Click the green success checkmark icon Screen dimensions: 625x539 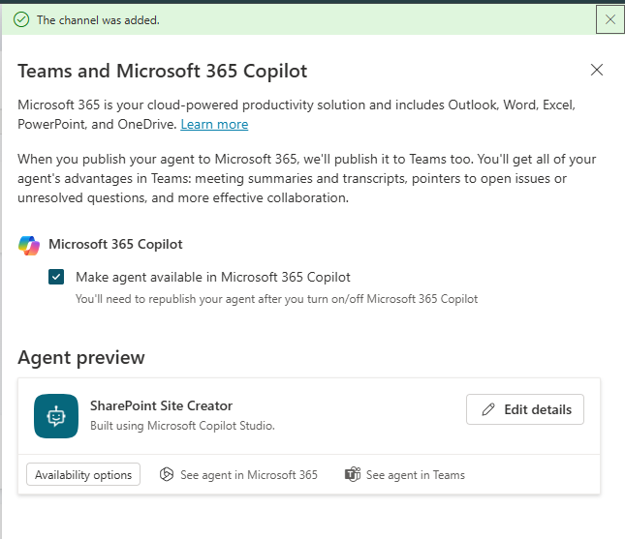pyautogui.click(x=21, y=19)
